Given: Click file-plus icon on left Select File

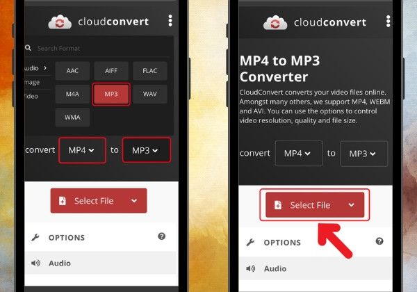Looking at the screenshot, I should (x=63, y=201).
